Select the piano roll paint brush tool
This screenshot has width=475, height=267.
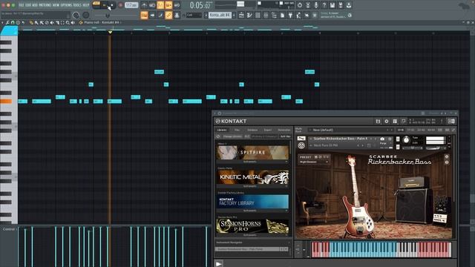(36, 22)
